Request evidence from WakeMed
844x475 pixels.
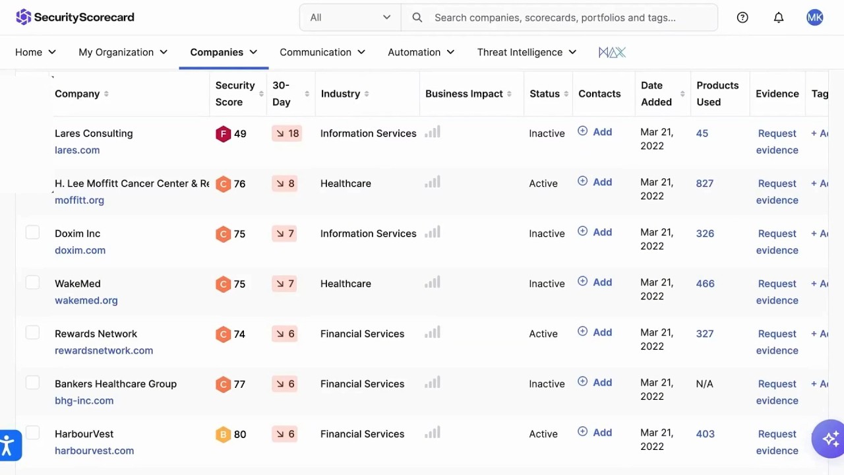point(777,292)
